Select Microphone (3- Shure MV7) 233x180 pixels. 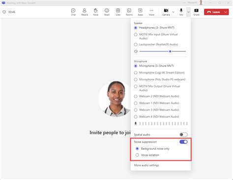pos(154,66)
